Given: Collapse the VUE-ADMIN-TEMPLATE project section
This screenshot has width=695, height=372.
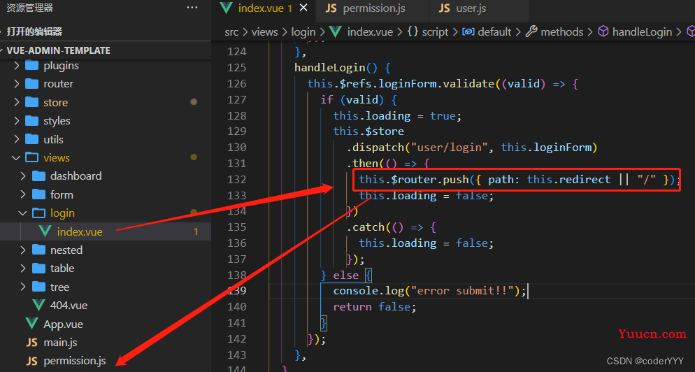Looking at the screenshot, I should 106,50.
